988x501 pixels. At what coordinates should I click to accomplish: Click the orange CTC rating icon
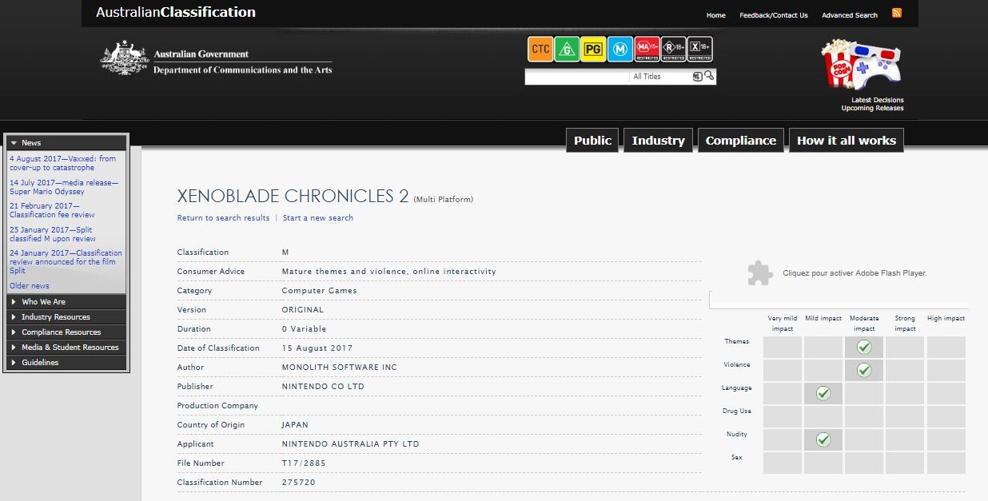(x=540, y=50)
